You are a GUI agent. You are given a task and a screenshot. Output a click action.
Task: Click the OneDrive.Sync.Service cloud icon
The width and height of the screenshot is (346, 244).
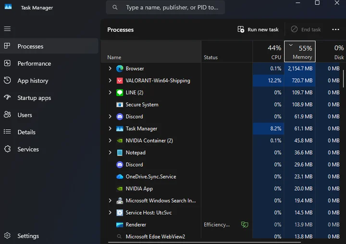pos(120,177)
